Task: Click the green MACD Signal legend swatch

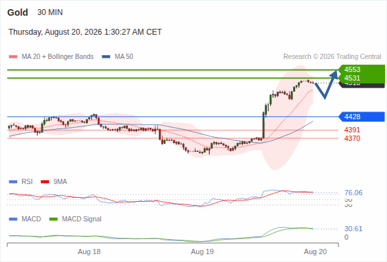Action: coord(54,219)
